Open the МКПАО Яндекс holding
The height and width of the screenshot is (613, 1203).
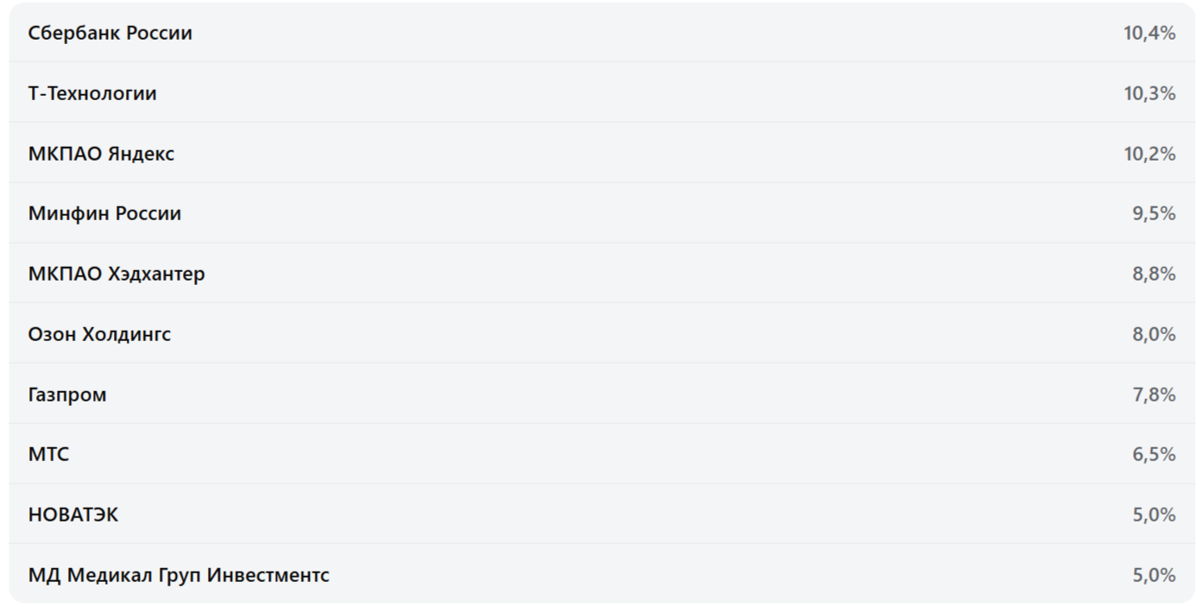pyautogui.click(x=101, y=154)
